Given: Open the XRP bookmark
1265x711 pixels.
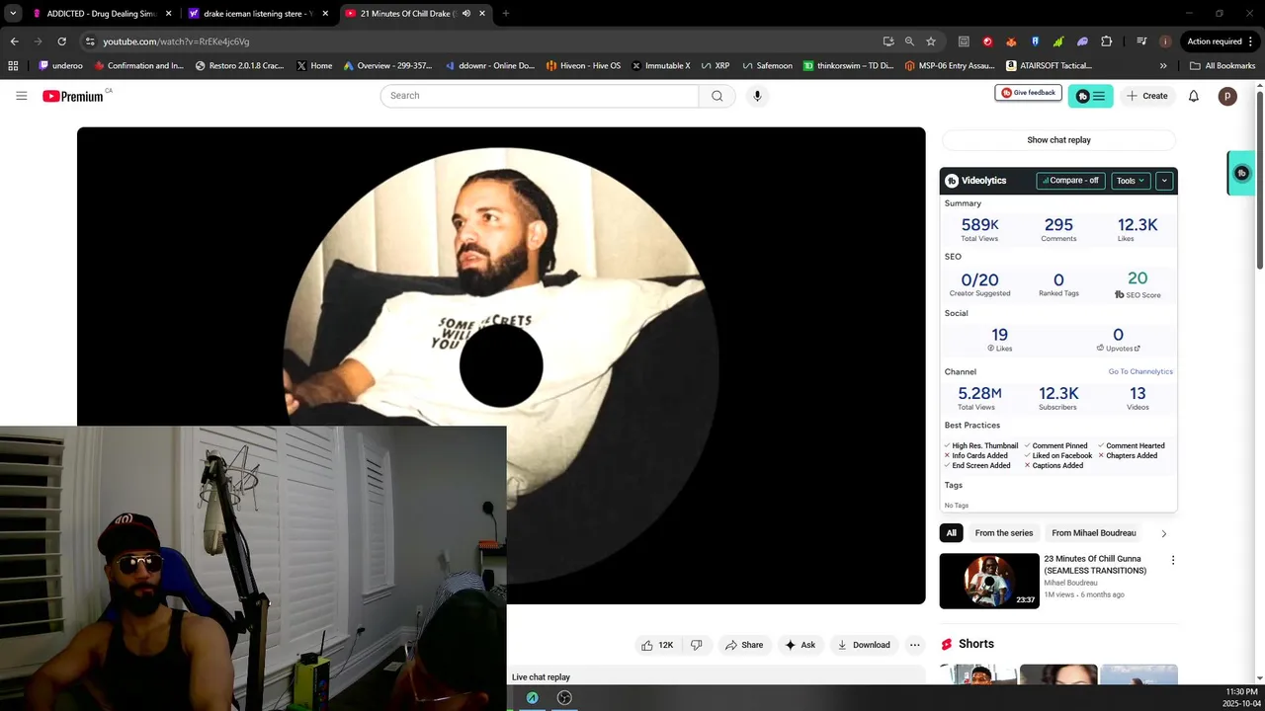Looking at the screenshot, I should click(x=715, y=66).
